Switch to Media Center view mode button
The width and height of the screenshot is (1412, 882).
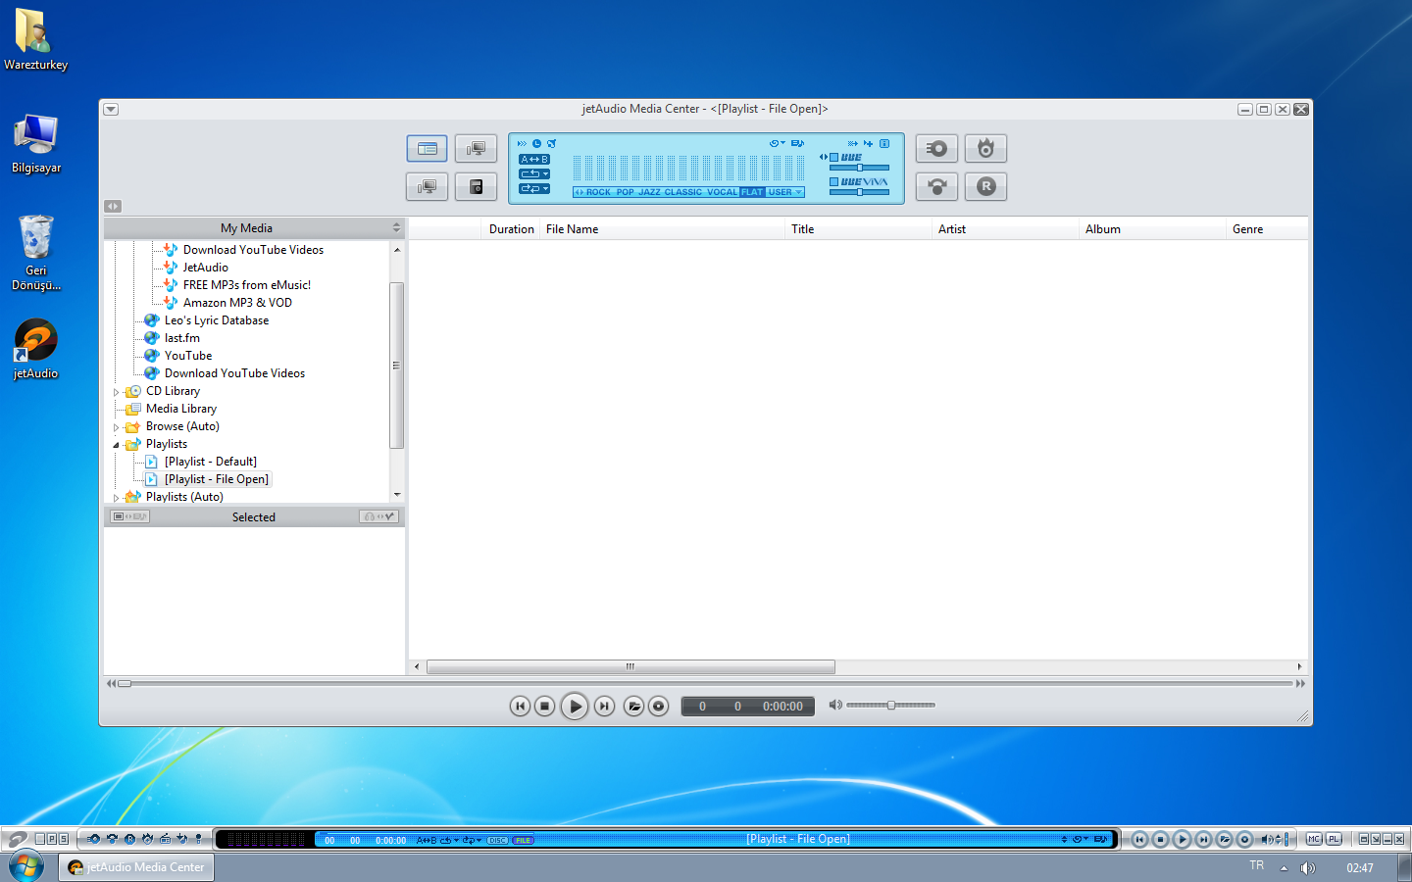click(427, 149)
